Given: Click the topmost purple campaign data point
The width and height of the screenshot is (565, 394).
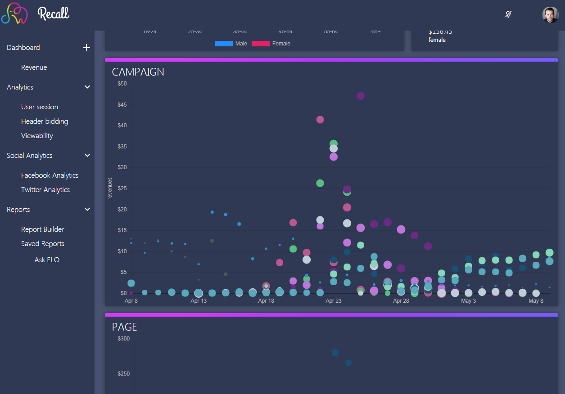Looking at the screenshot, I should [361, 96].
